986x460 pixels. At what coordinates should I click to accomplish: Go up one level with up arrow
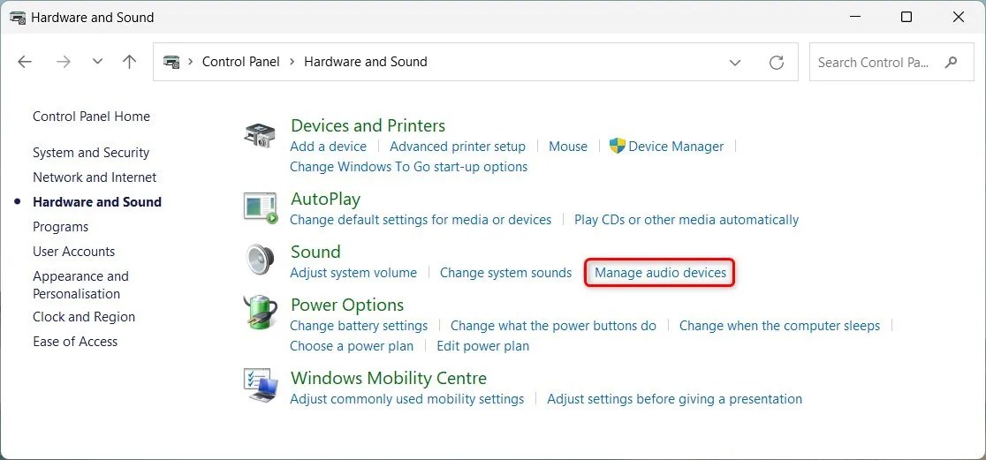130,62
